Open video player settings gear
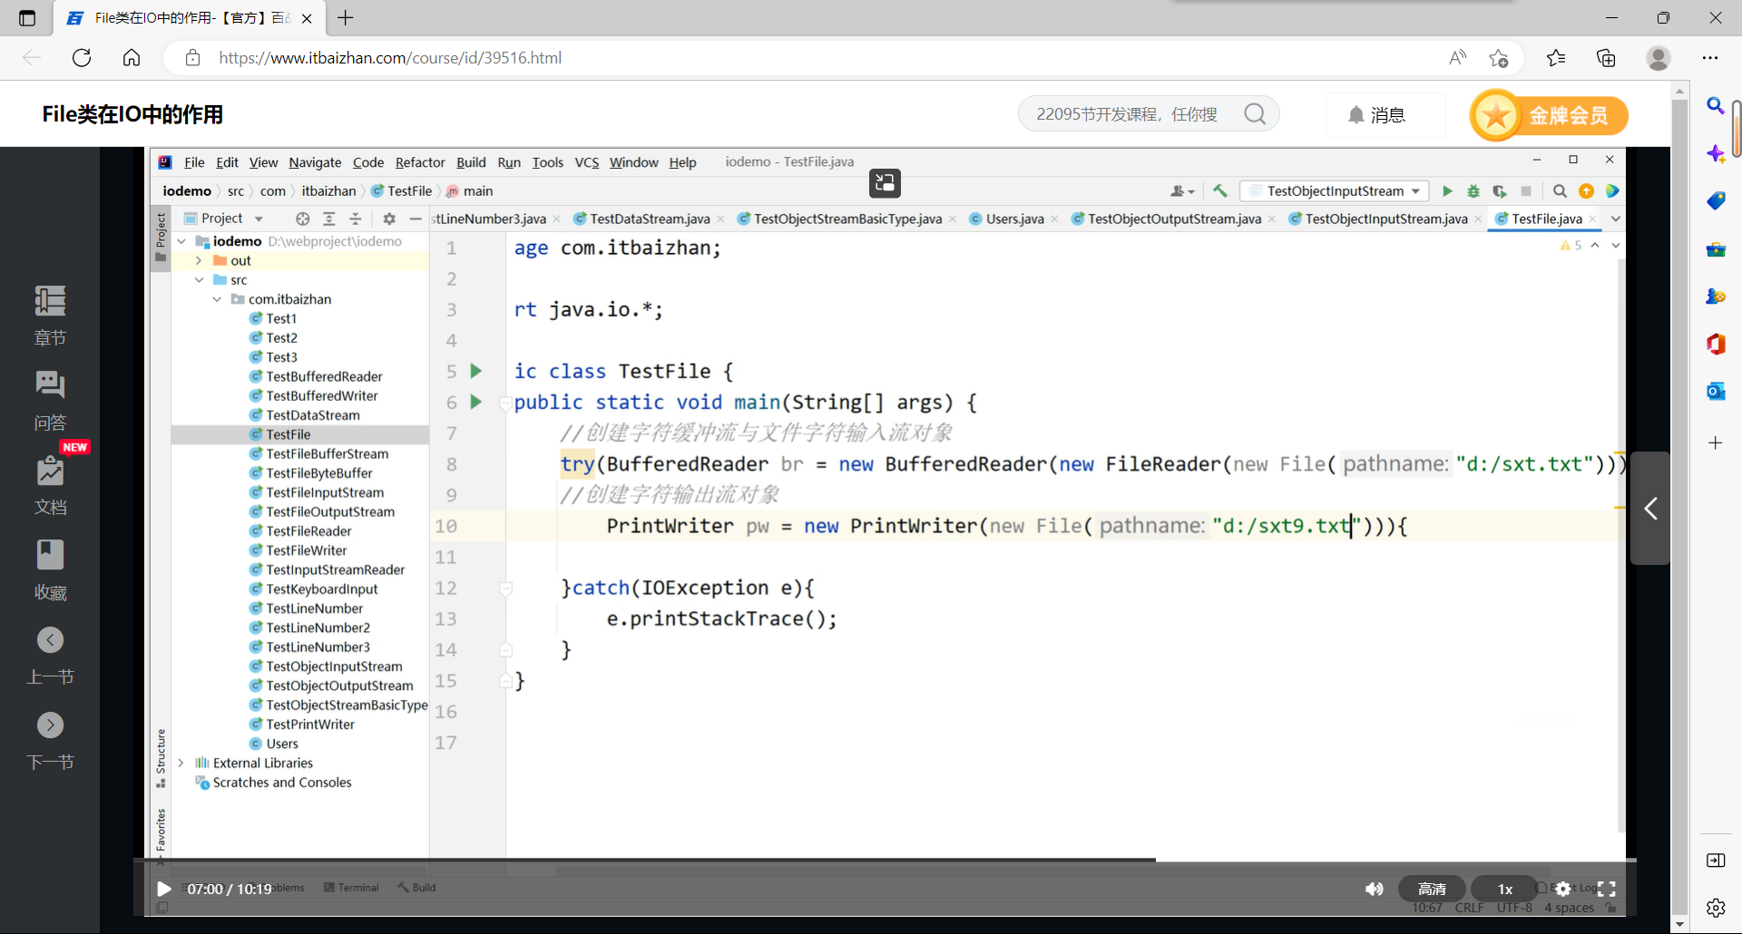The image size is (1742, 934). [1563, 889]
